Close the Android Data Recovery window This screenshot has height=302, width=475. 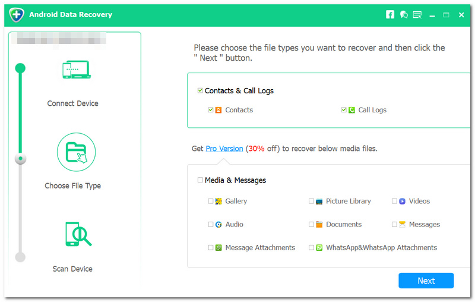pyautogui.click(x=461, y=15)
